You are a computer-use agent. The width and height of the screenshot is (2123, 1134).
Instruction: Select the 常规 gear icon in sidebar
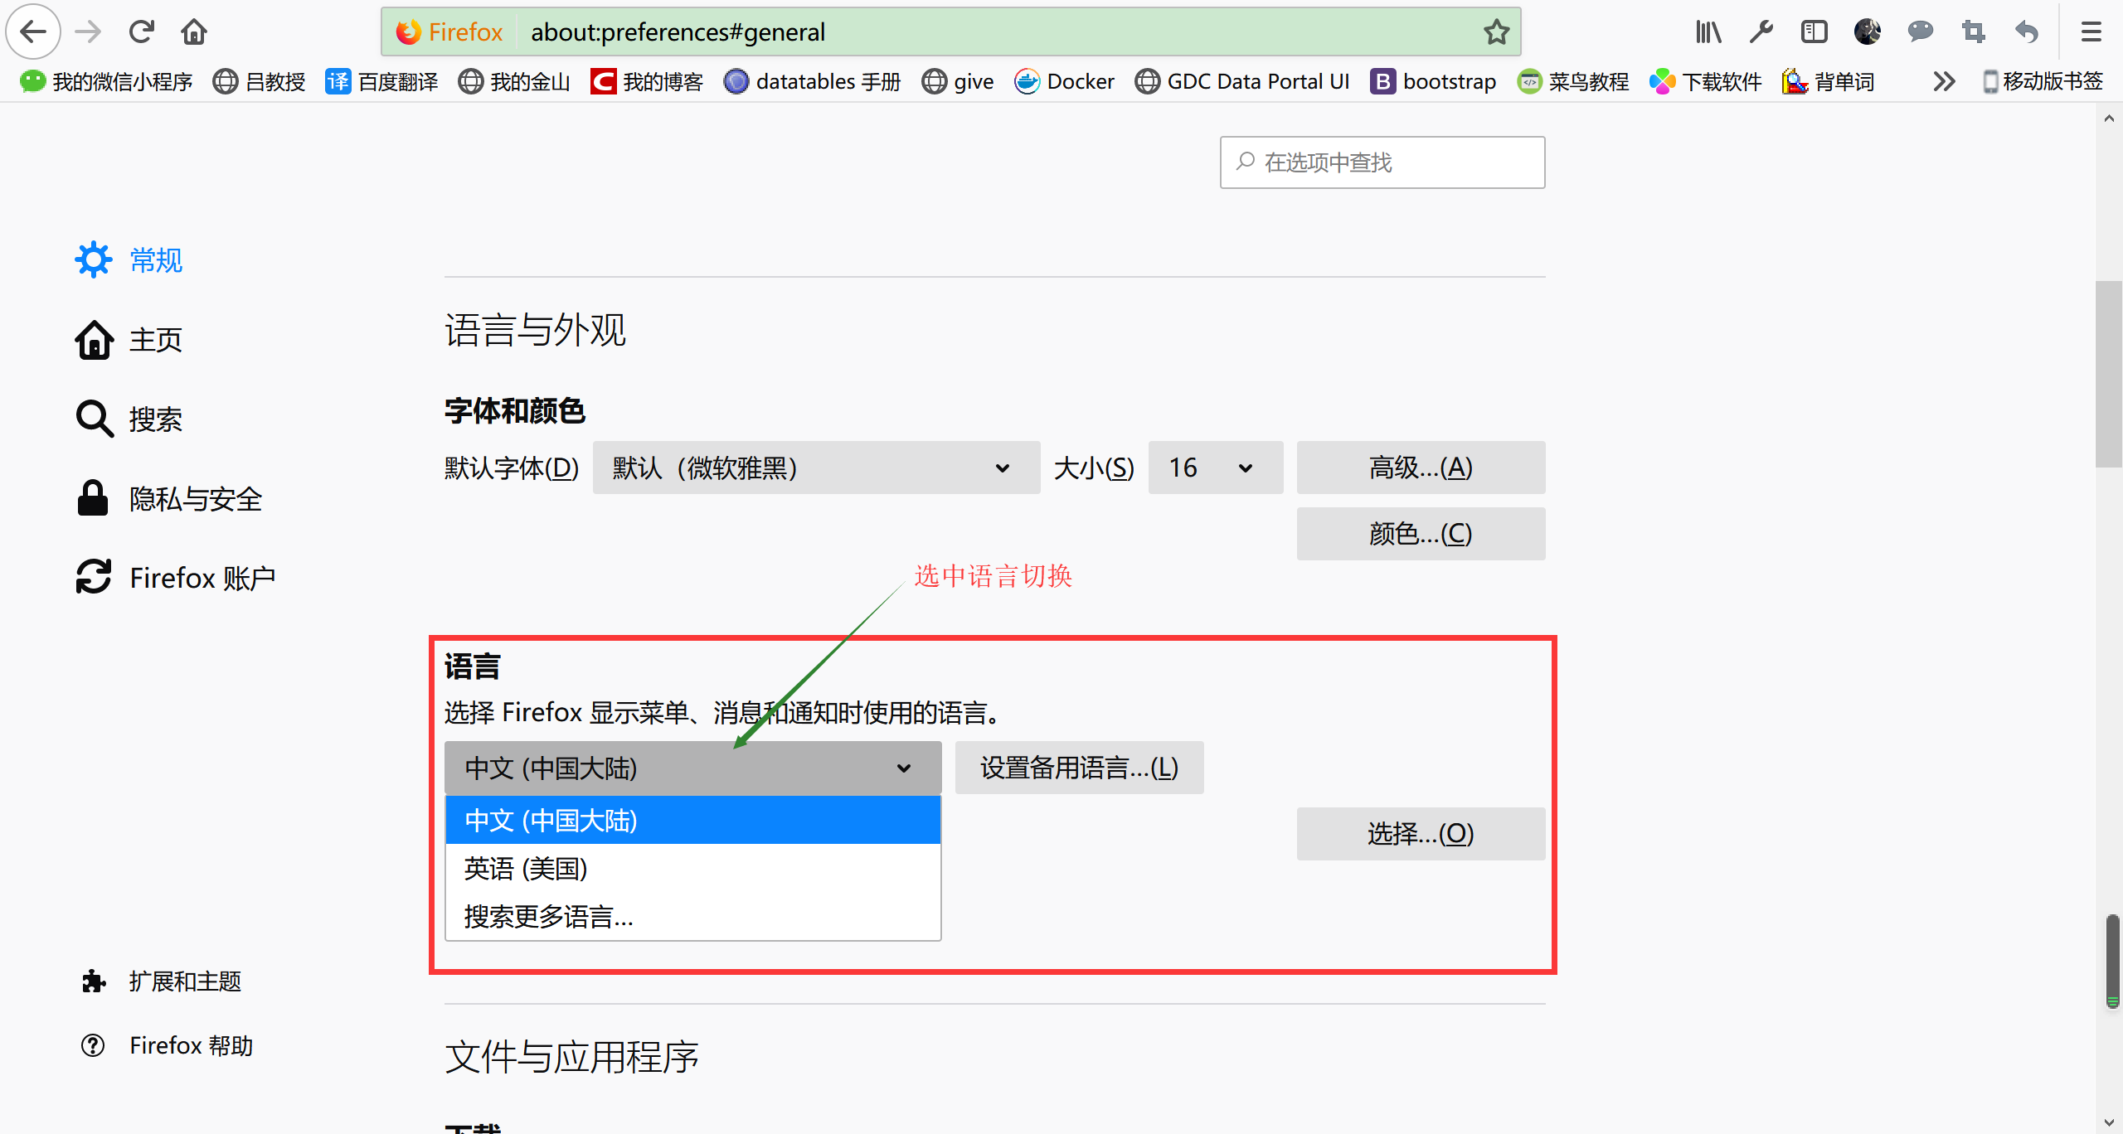(94, 259)
